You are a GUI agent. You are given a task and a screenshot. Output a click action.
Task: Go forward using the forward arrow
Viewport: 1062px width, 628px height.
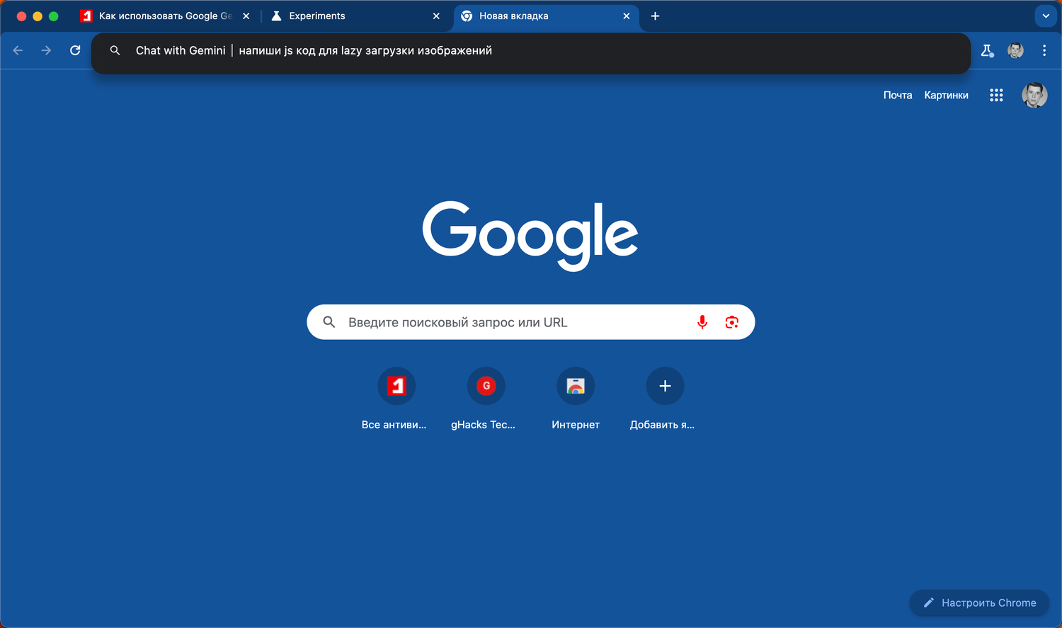click(46, 50)
